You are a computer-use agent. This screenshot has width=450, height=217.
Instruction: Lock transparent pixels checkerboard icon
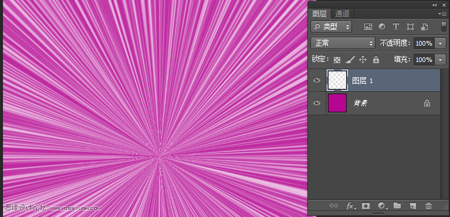point(337,60)
